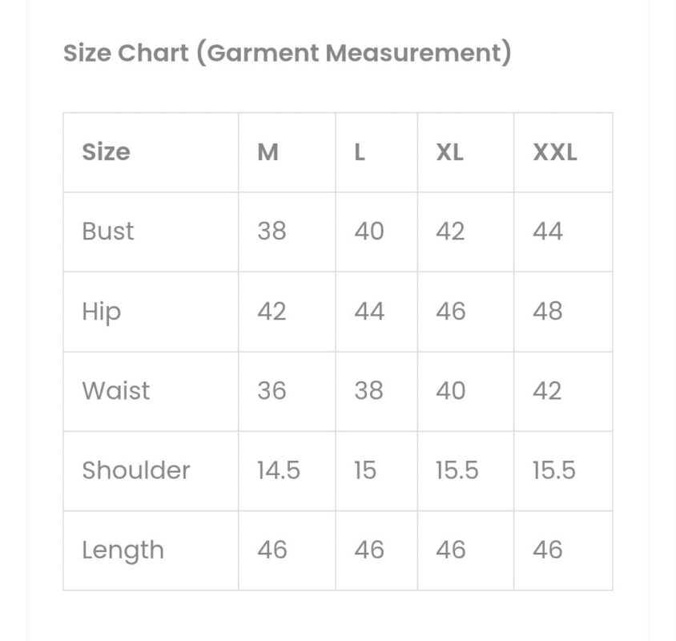Click Length value 46 for size XXL
Viewport: 676px width, 641px height.
pyautogui.click(x=548, y=550)
